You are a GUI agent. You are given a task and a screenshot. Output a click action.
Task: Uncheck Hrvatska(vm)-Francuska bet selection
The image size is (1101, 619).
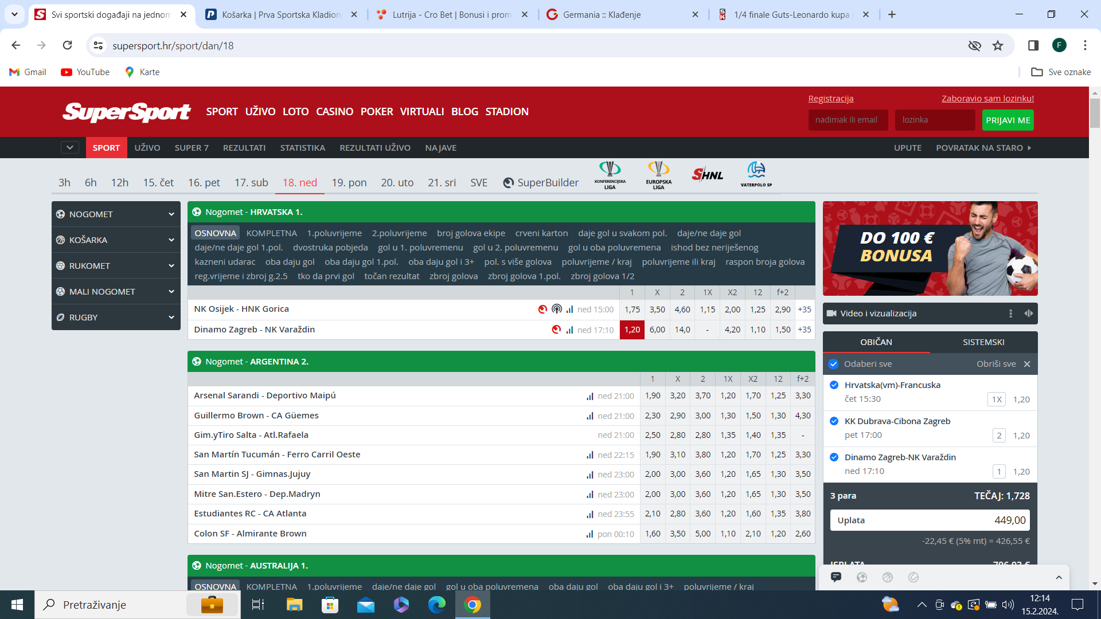pos(834,385)
